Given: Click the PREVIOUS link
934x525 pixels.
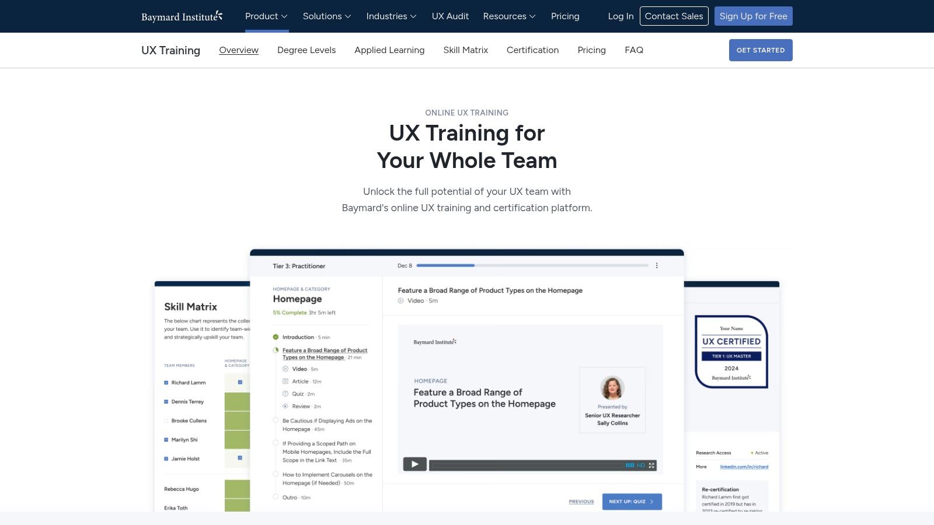Looking at the screenshot, I should click(581, 502).
